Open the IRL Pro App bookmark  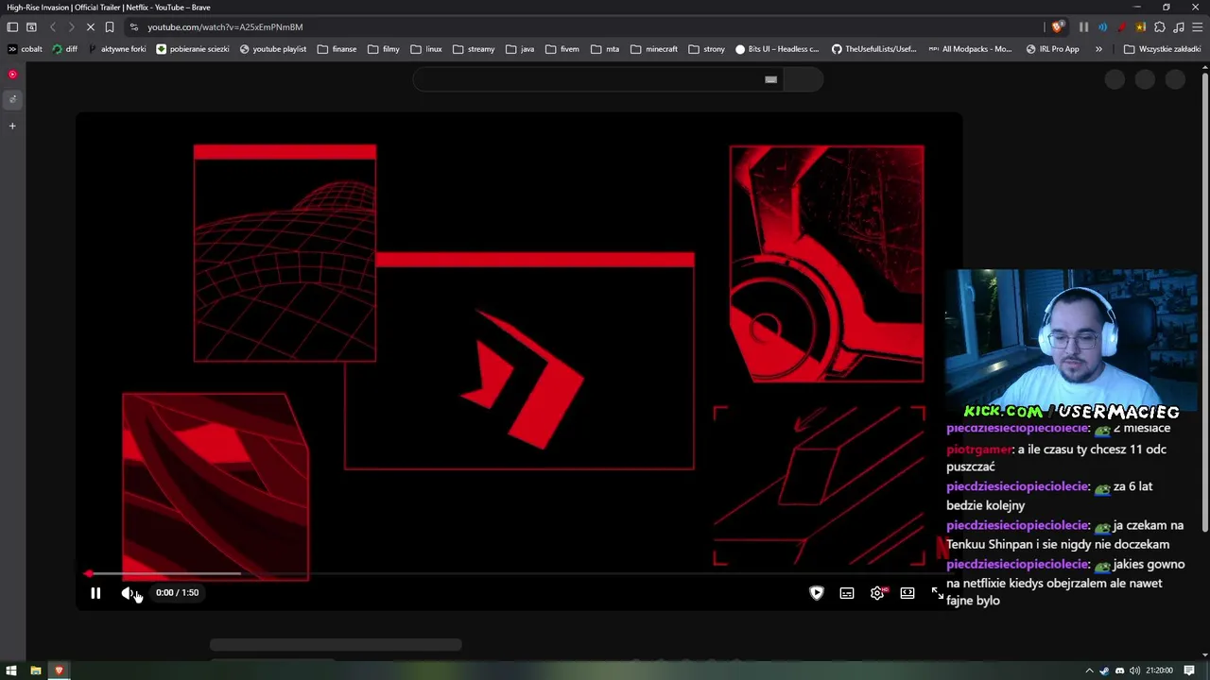[1052, 49]
